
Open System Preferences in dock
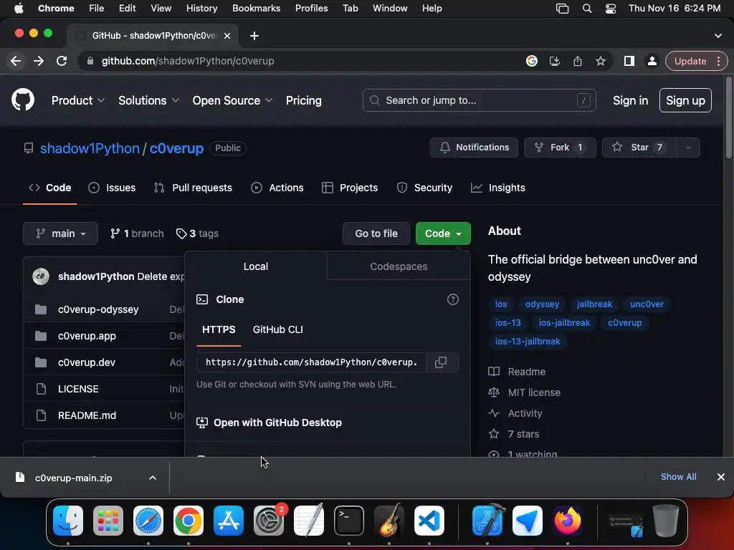click(x=269, y=521)
